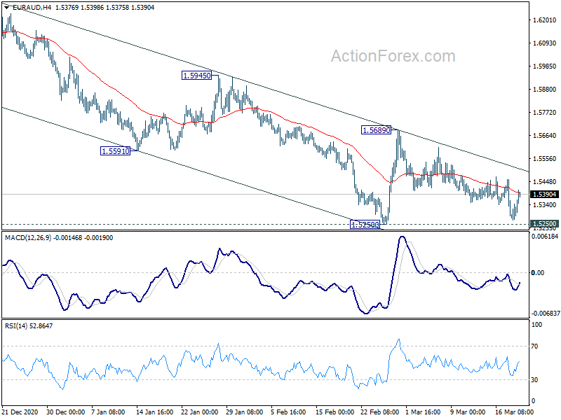
Task: Select the MACD(12,26,9) indicator label
Action: (x=29, y=238)
